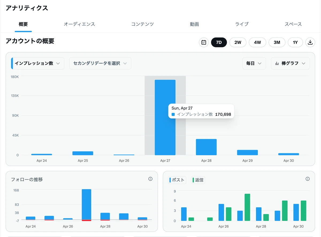This screenshot has width=321, height=237.
Task: Click the アナリティクス page heading
Action: (27, 8)
